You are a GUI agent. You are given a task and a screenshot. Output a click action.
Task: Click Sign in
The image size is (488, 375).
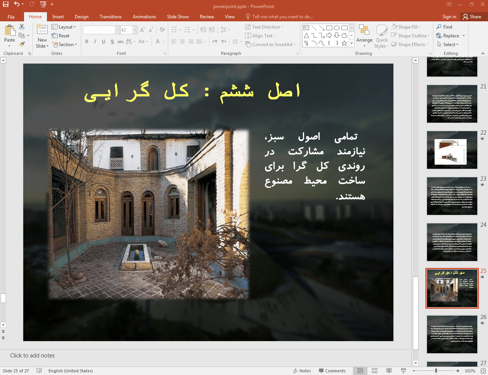(449, 17)
